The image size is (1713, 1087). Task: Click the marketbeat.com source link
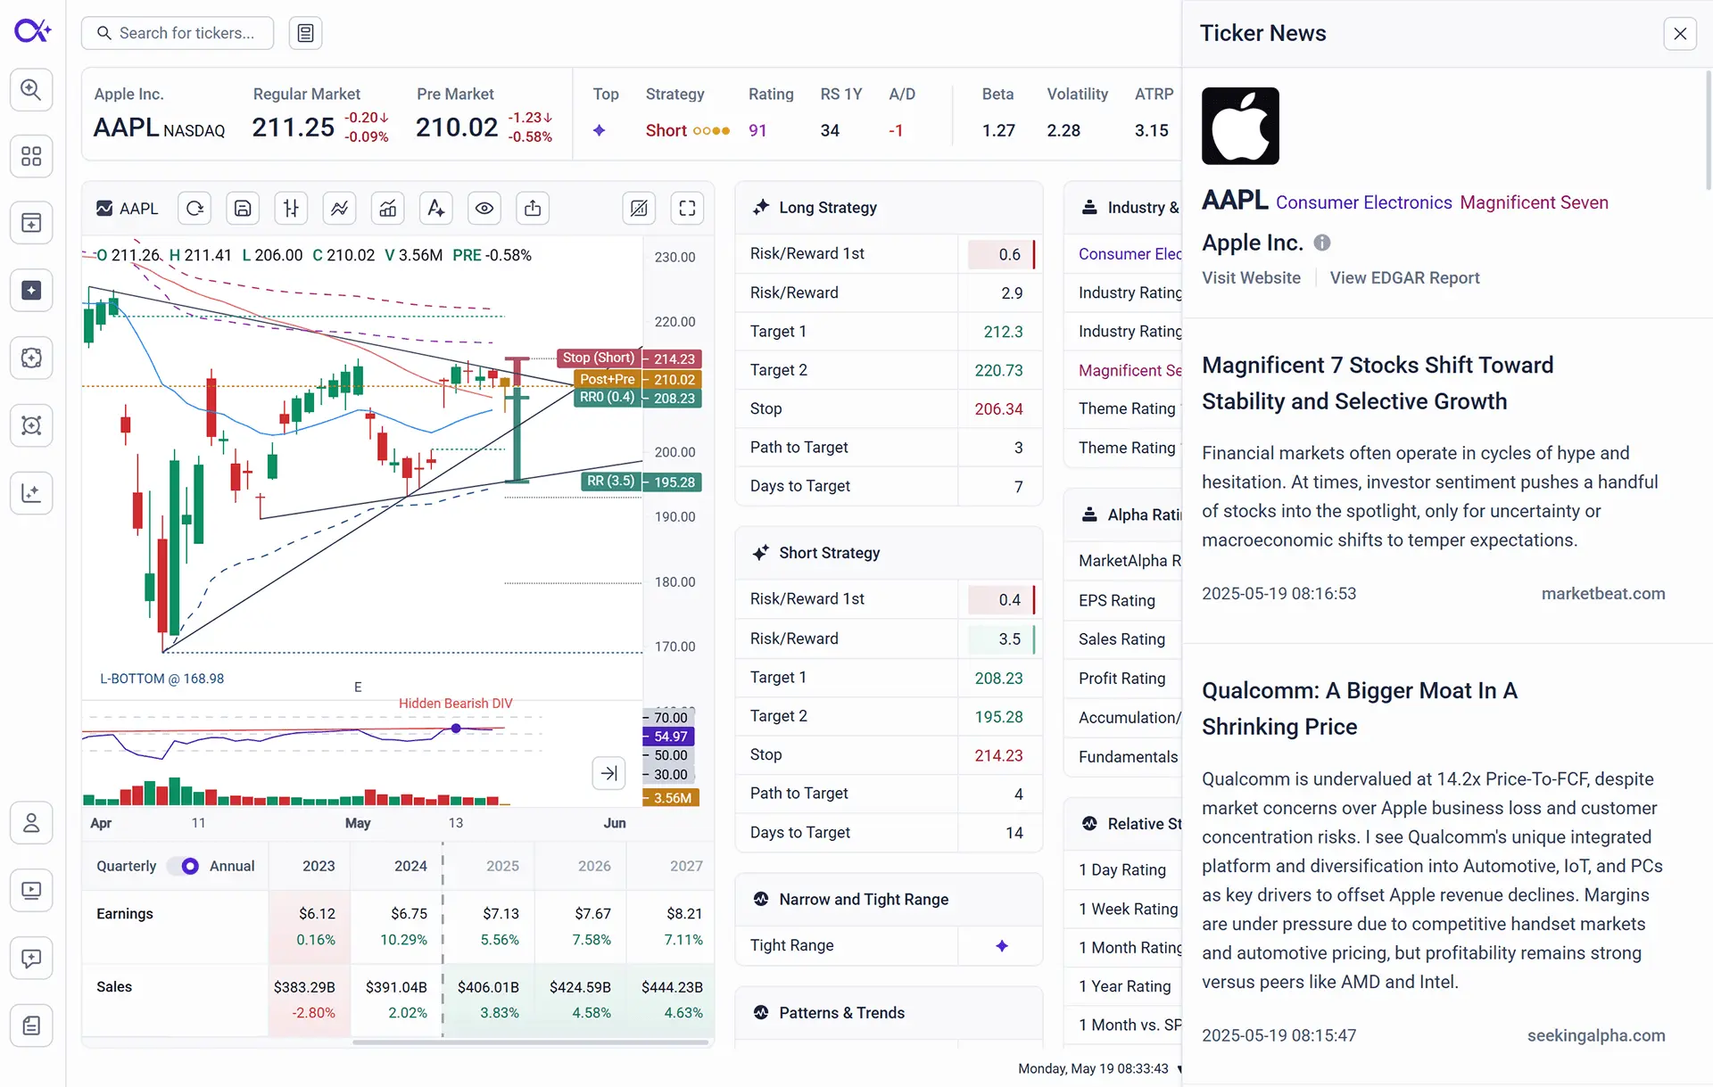[x=1603, y=594]
